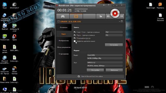Select the game recording mode gamepad tab

pyautogui.click(x=63, y=16)
